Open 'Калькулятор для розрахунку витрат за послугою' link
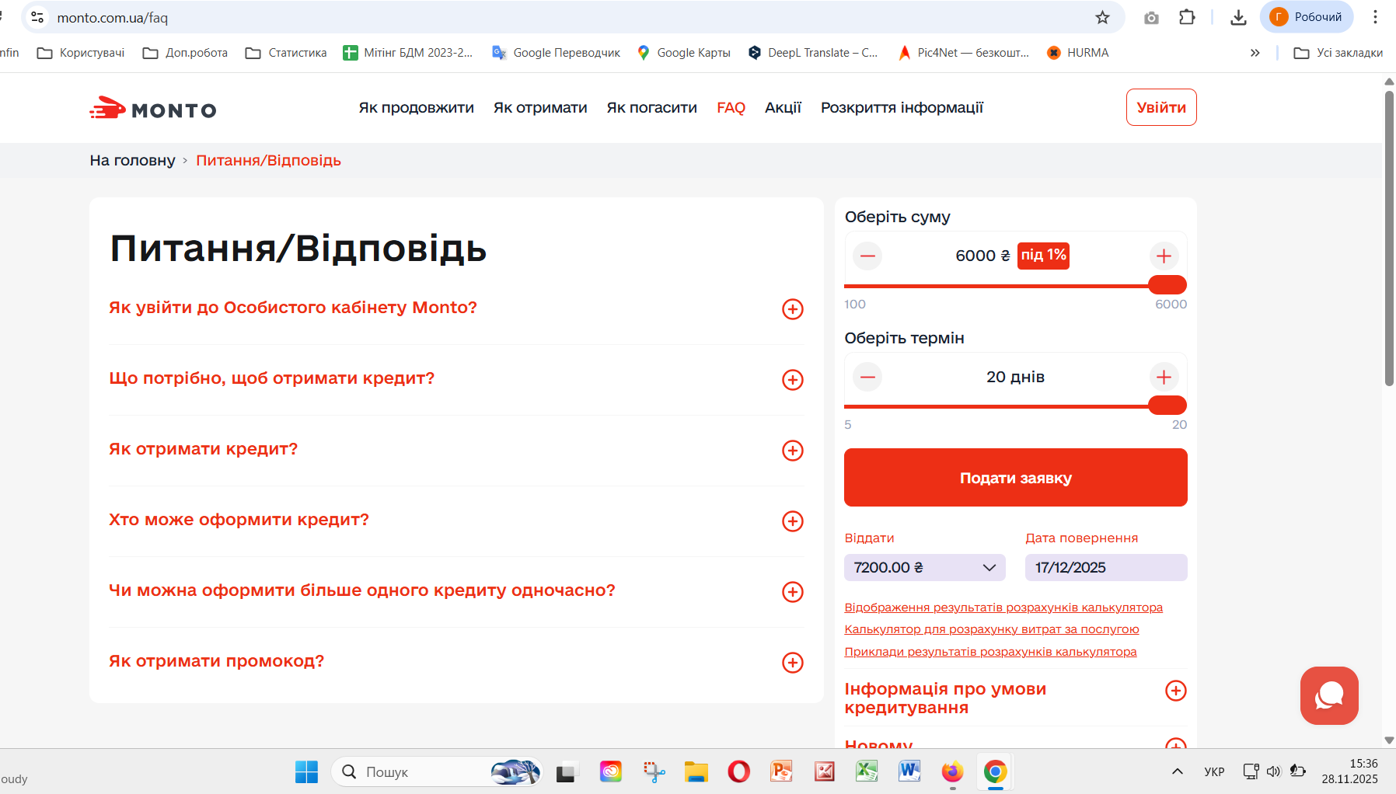The width and height of the screenshot is (1396, 794). 992,629
